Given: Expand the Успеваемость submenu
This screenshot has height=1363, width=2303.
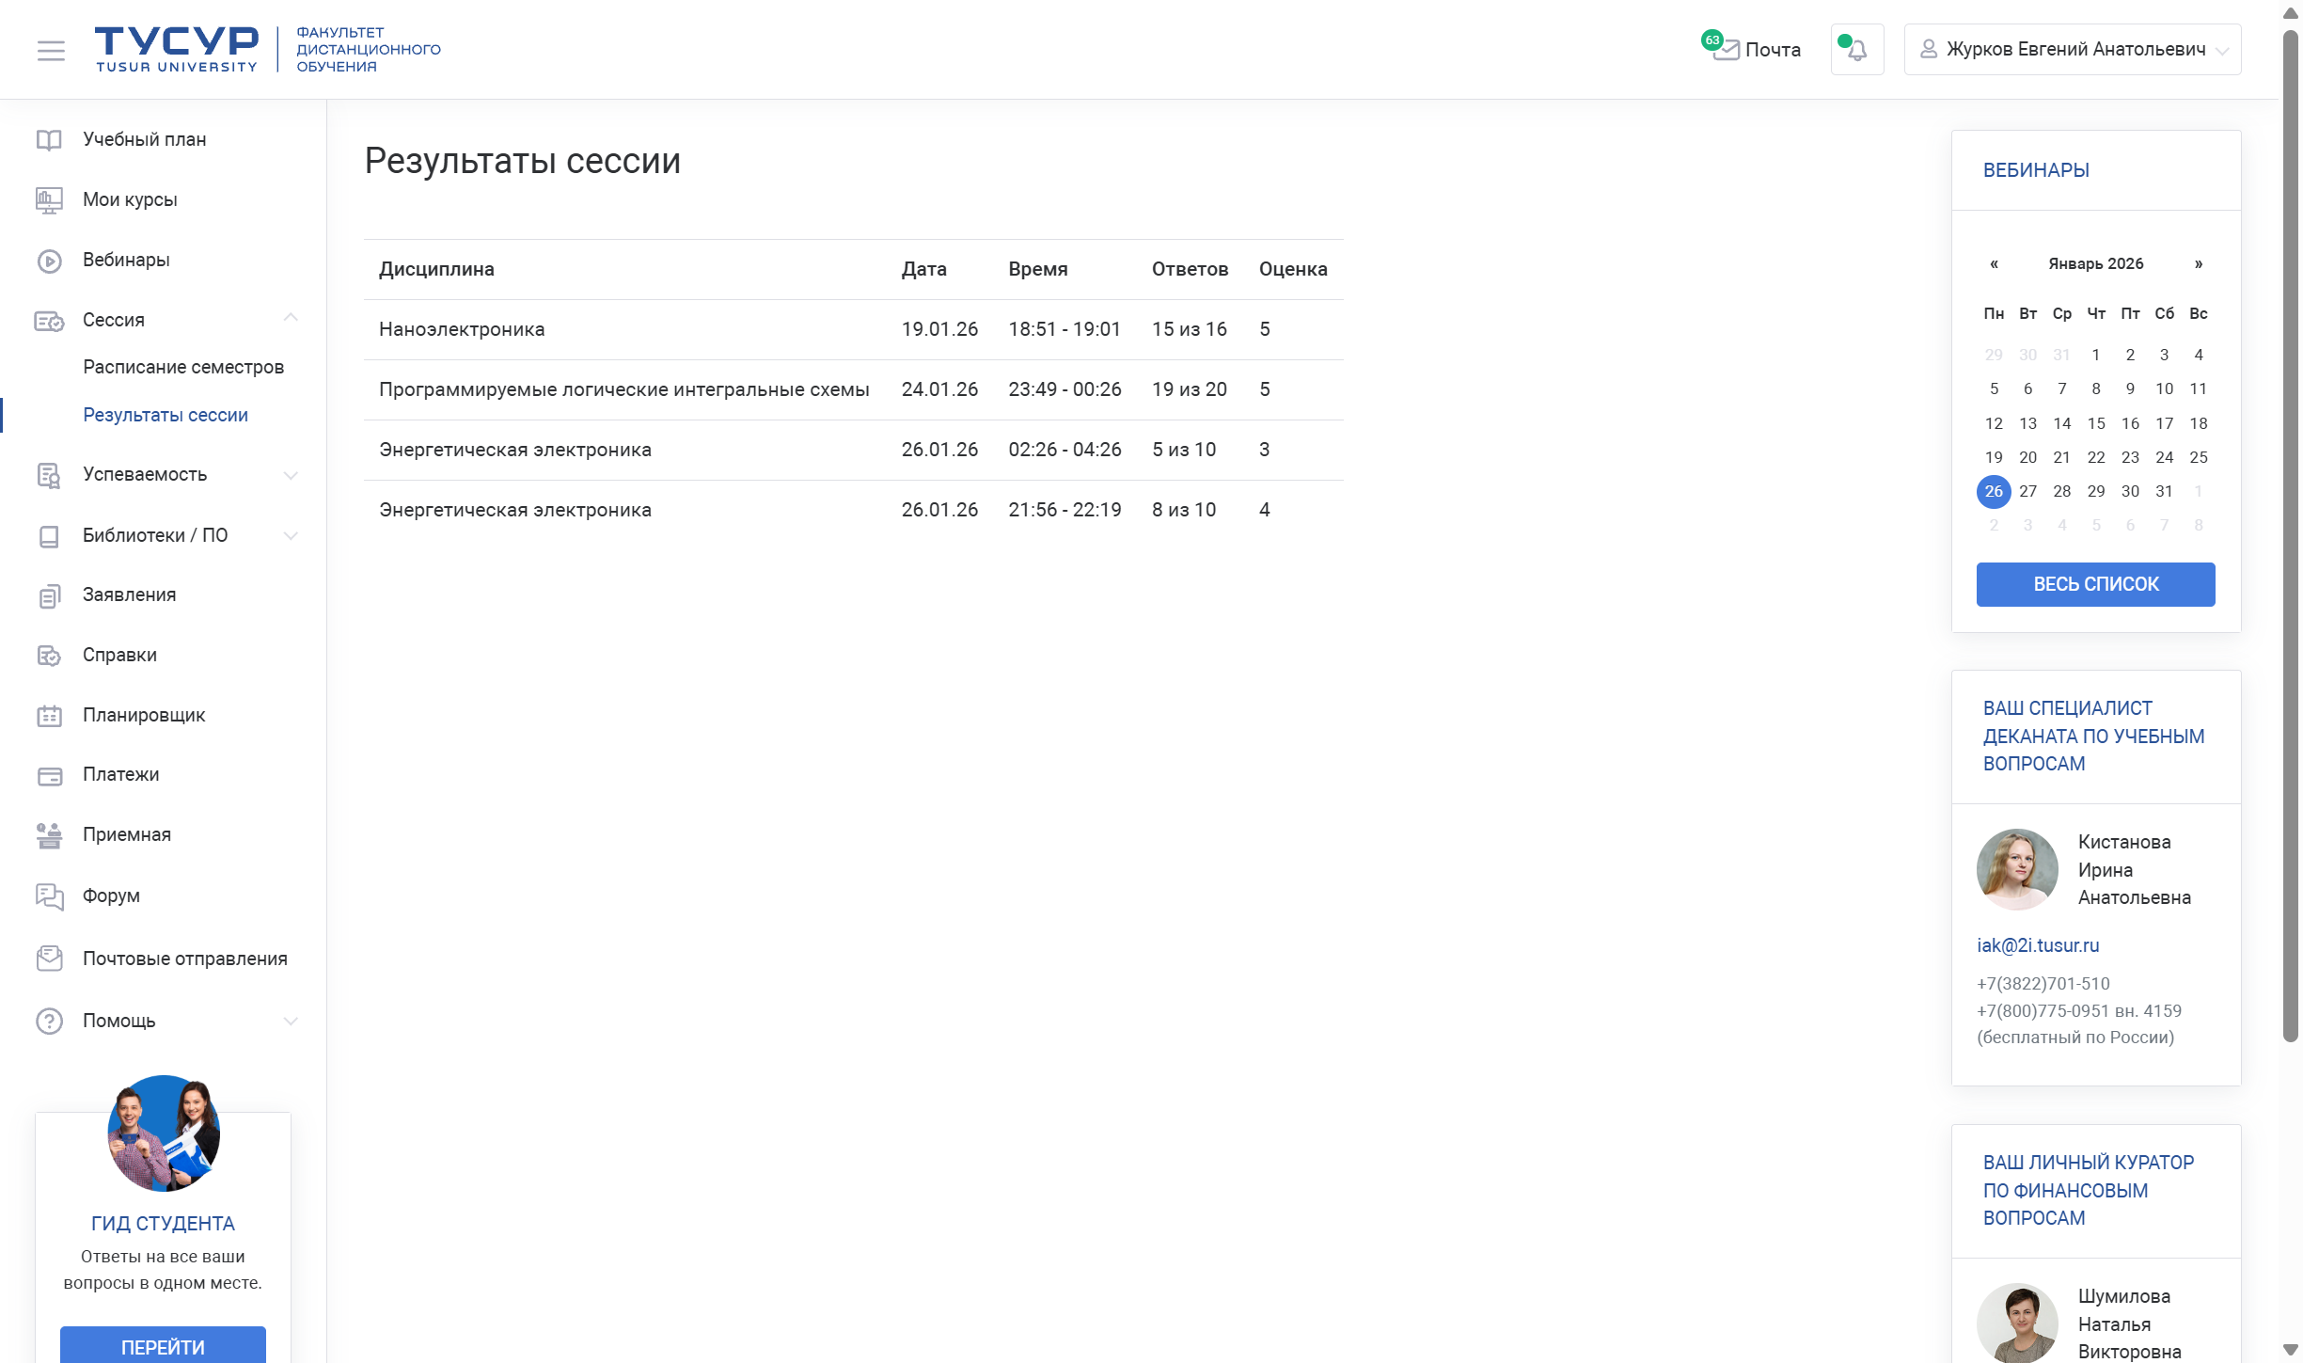Looking at the screenshot, I should tap(291, 475).
